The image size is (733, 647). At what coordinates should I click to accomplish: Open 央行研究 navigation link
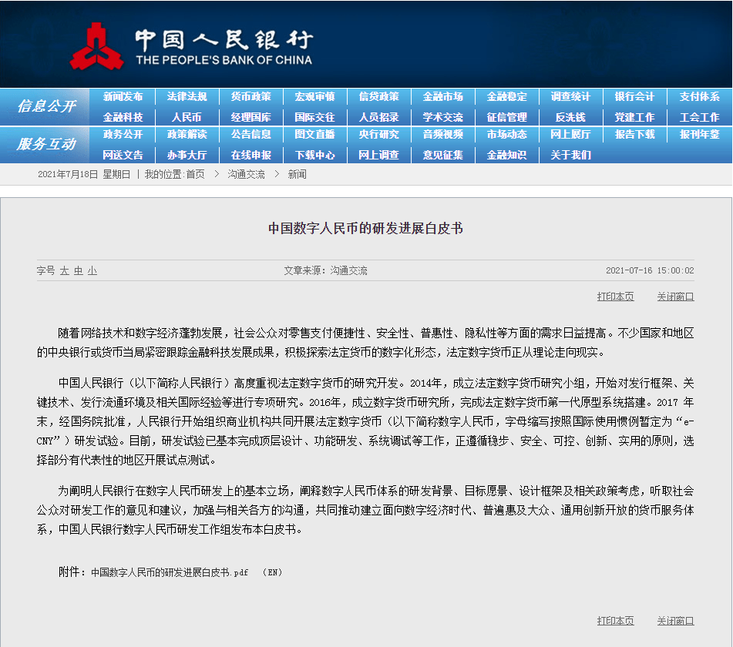pyautogui.click(x=378, y=135)
